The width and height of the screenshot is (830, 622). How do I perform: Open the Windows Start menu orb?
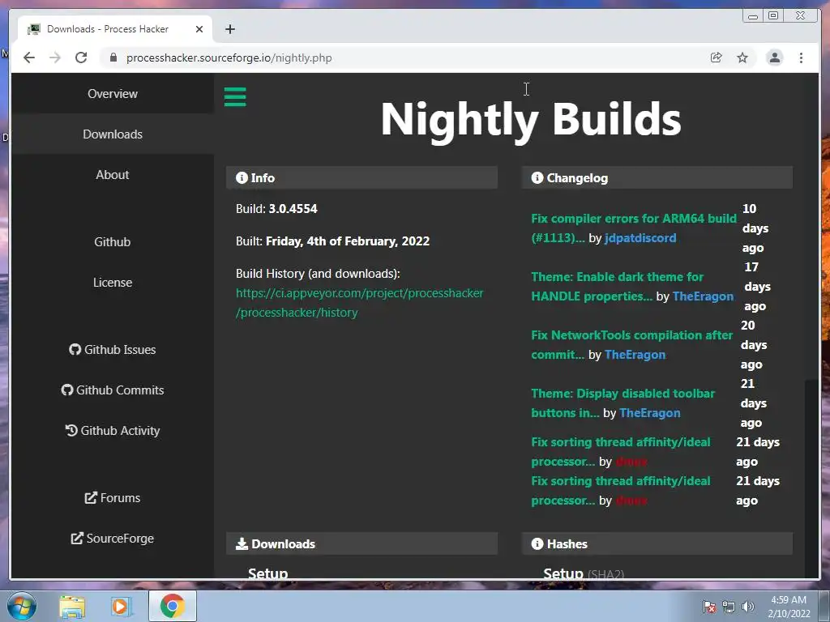pyautogui.click(x=21, y=606)
